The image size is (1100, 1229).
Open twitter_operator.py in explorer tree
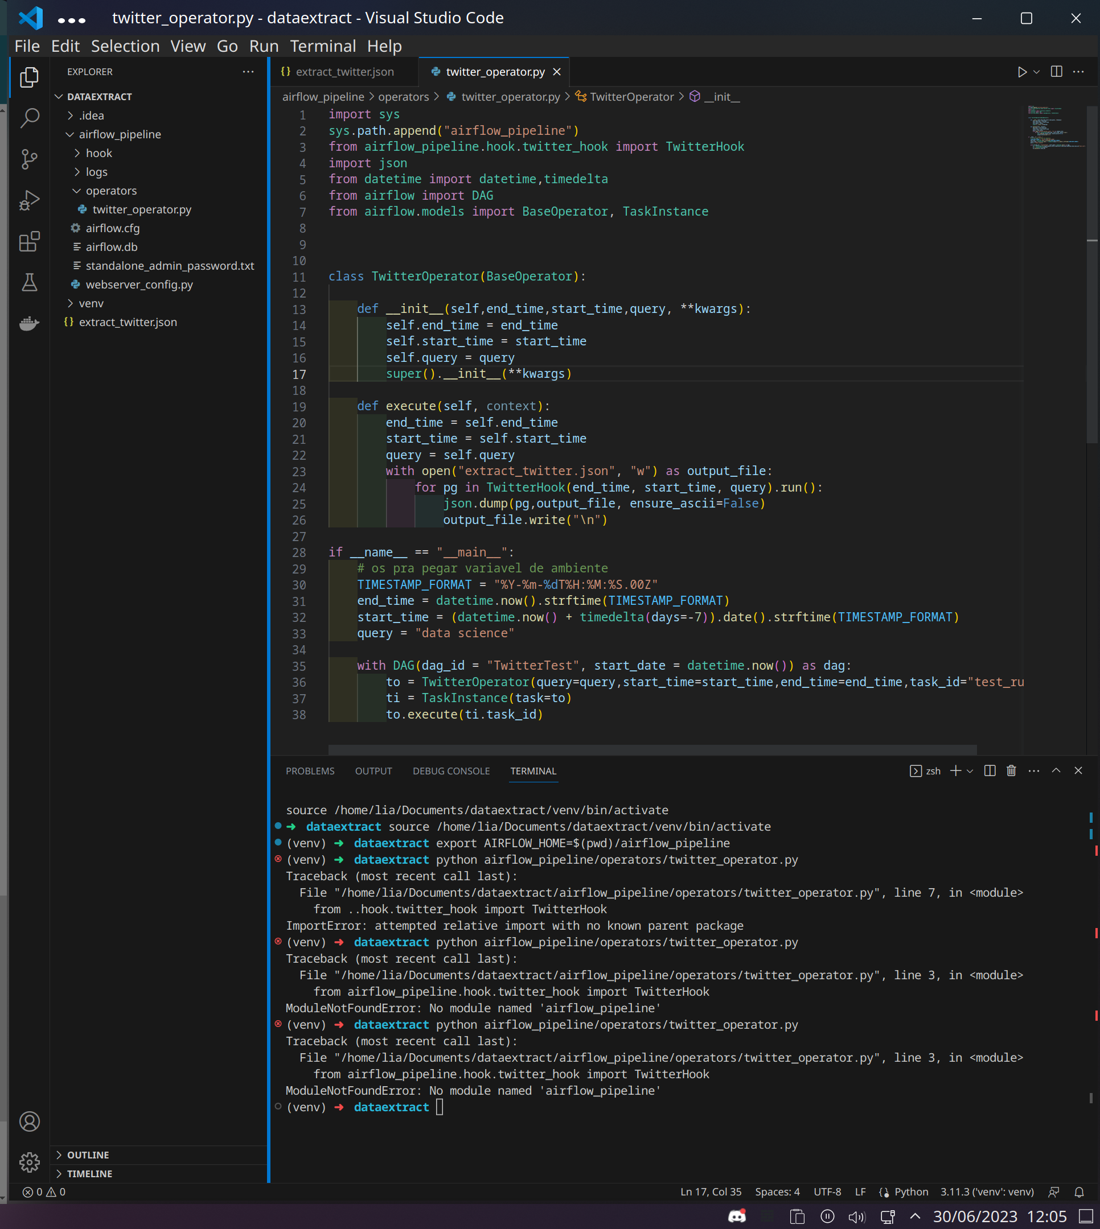point(141,209)
